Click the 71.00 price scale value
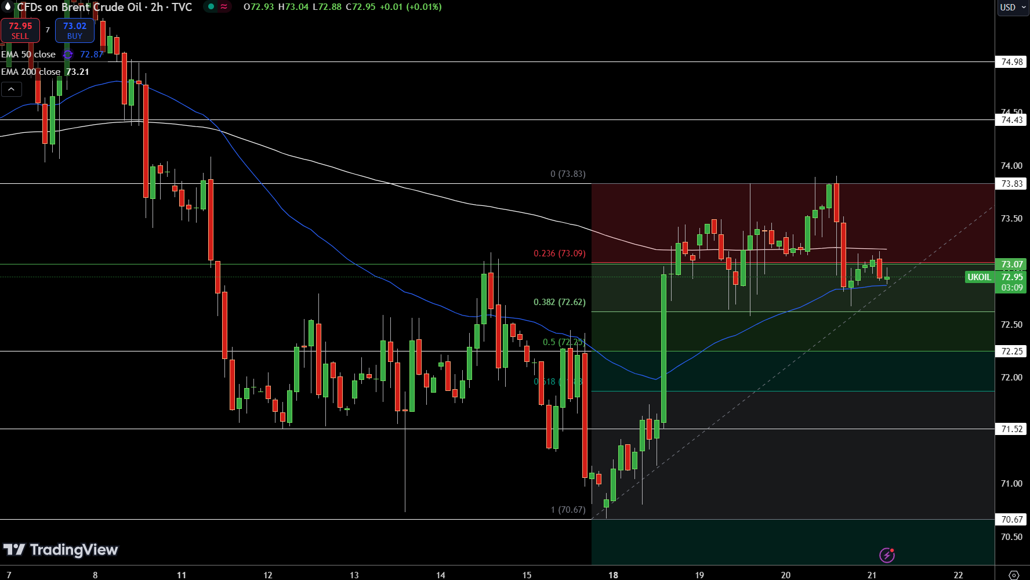 click(1011, 484)
